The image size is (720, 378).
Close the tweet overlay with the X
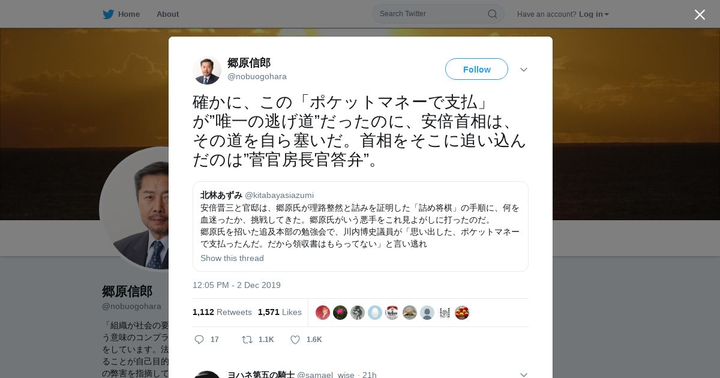point(700,14)
